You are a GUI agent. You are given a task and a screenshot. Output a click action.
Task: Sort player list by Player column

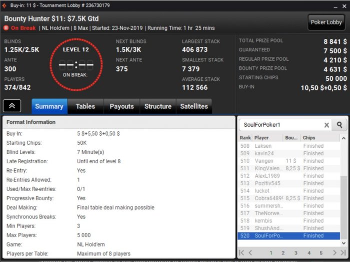pyautogui.click(x=267, y=138)
